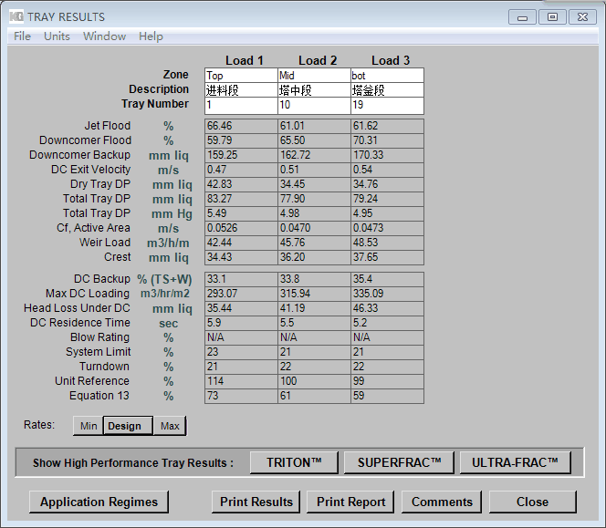Select Crest value 34.43
Viewport: 606px width, 528px height.
click(x=241, y=257)
